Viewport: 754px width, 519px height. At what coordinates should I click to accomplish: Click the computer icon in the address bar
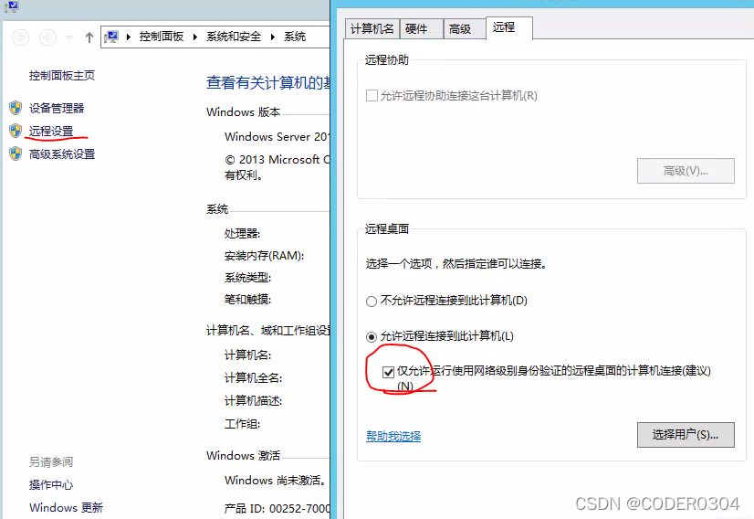point(111,37)
